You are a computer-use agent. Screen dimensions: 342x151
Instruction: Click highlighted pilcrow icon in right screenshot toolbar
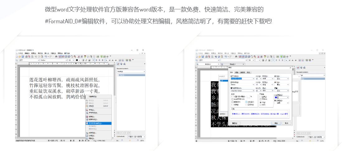click(281, 57)
